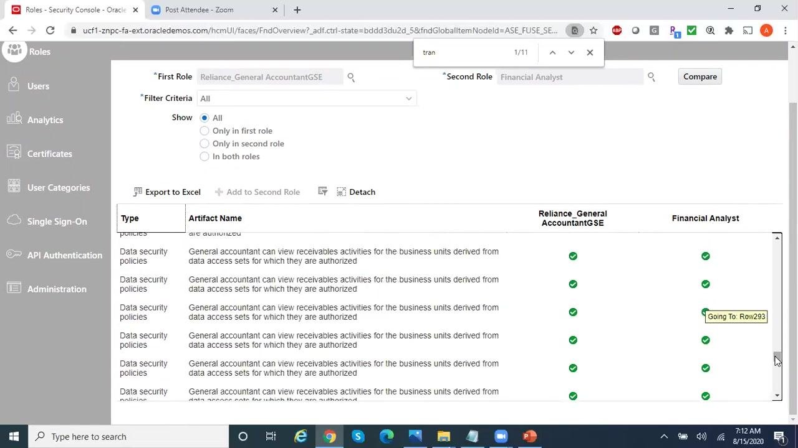Screen dimensions: 798x448
Task: Open the AdBlock Plus extension
Action: (x=617, y=30)
